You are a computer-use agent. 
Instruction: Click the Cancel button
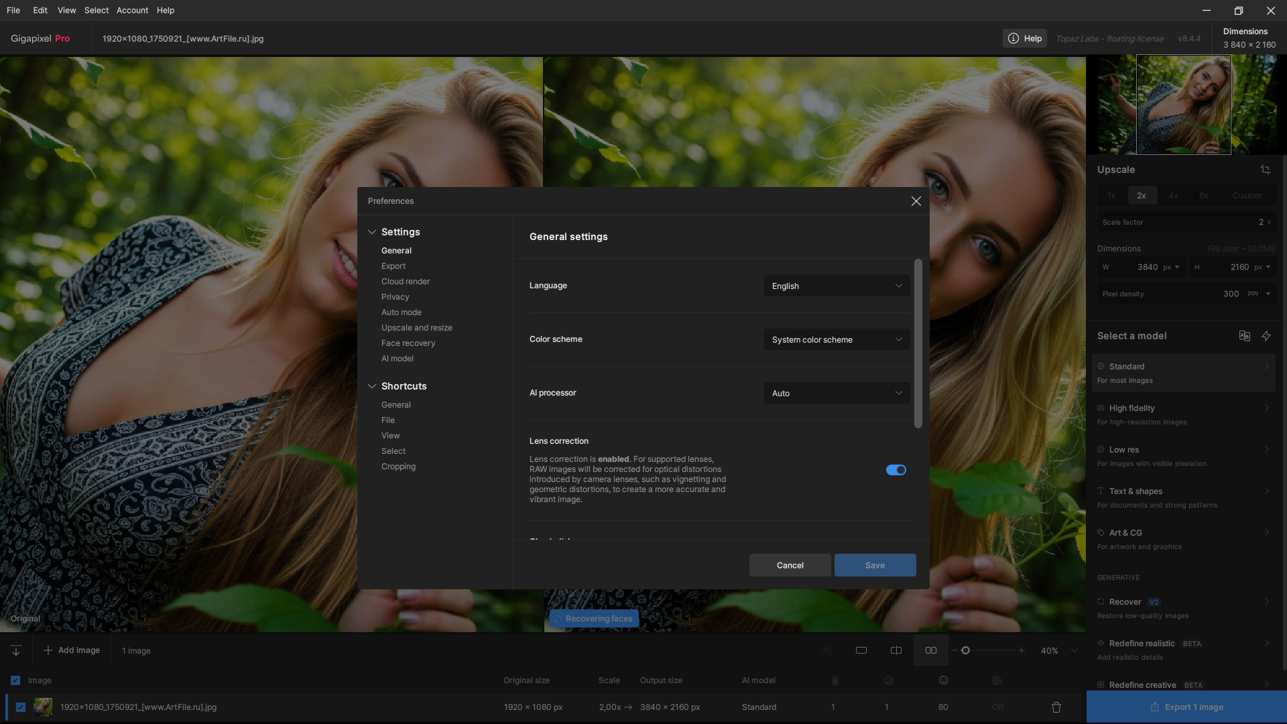tap(790, 565)
